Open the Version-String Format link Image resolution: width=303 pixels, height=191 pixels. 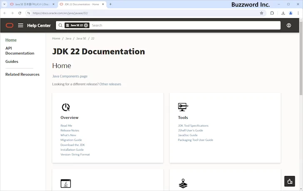[x=75, y=154]
